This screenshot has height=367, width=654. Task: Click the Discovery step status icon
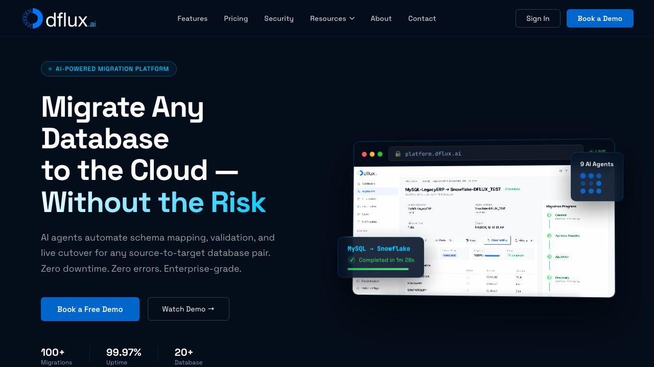[x=549, y=277]
